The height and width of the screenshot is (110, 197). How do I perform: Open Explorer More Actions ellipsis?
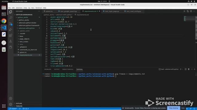coord(39,11)
